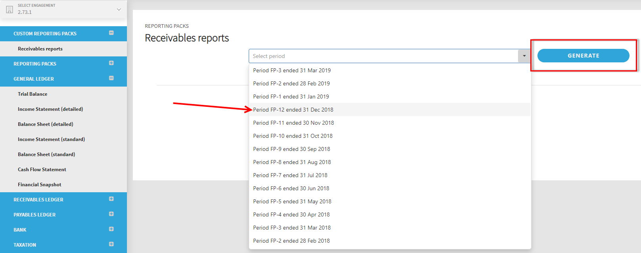
Task: Click the 2.73.1 engagement value
Action: tap(25, 12)
